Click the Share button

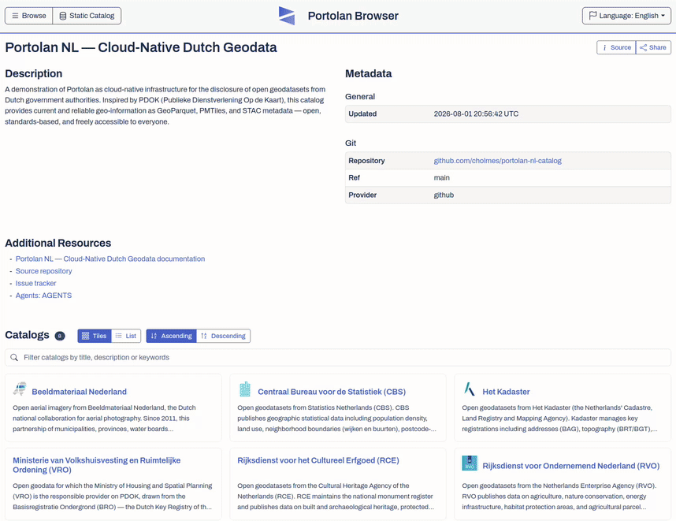pos(653,47)
